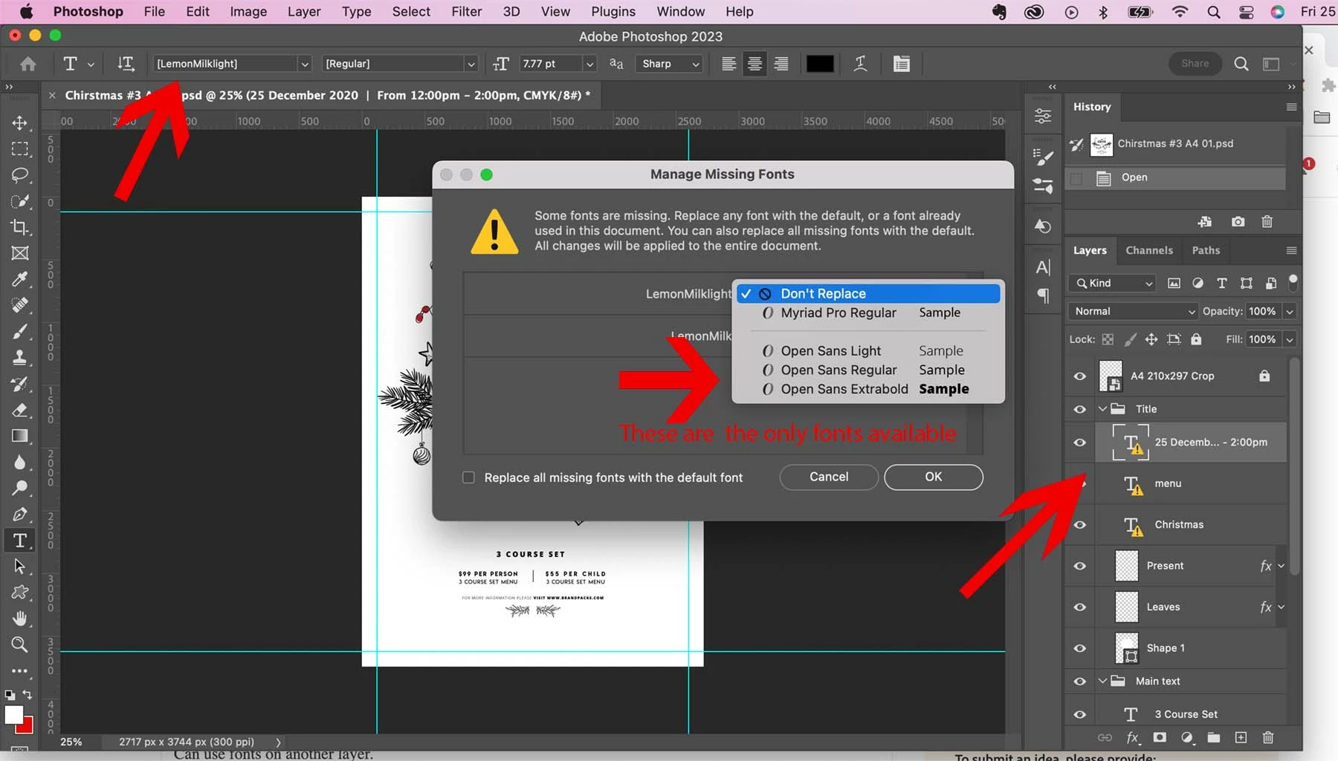
Task: Click the Home icon in options bar
Action: tap(28, 64)
